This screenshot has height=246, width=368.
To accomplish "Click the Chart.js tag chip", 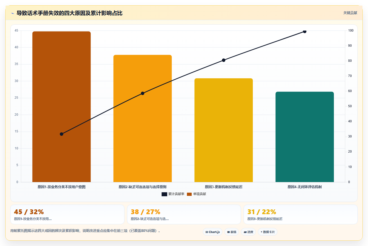I will pyautogui.click(x=213, y=232).
